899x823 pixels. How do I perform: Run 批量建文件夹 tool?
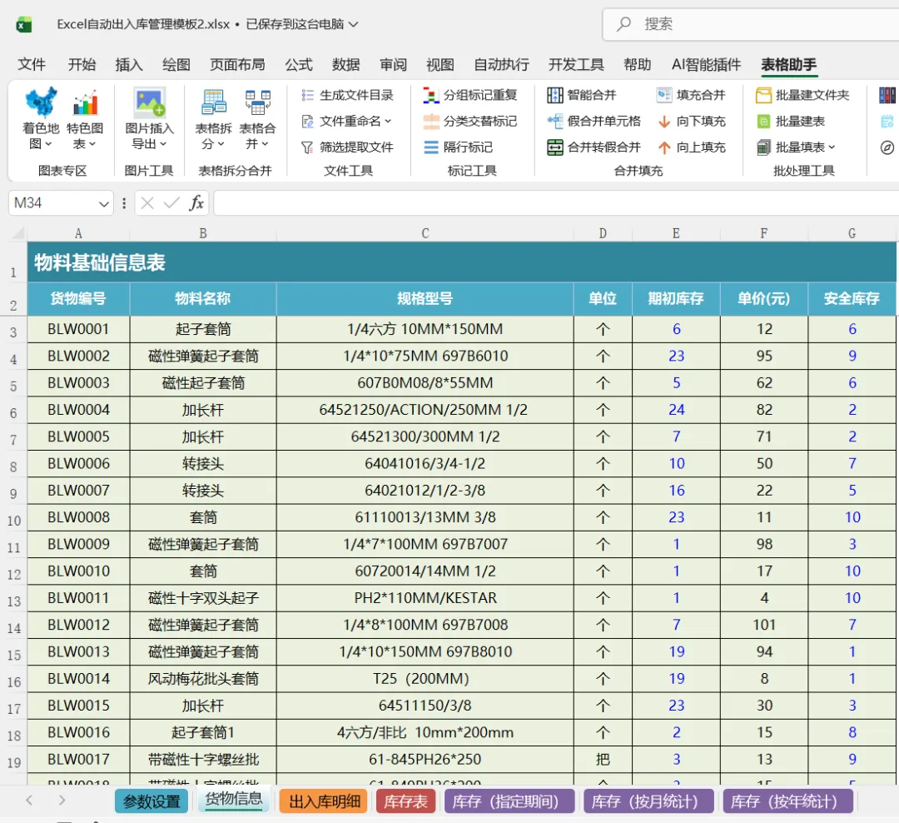802,95
